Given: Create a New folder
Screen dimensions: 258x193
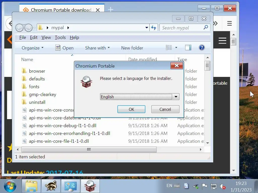Looking at the screenshot, I should (132, 48).
